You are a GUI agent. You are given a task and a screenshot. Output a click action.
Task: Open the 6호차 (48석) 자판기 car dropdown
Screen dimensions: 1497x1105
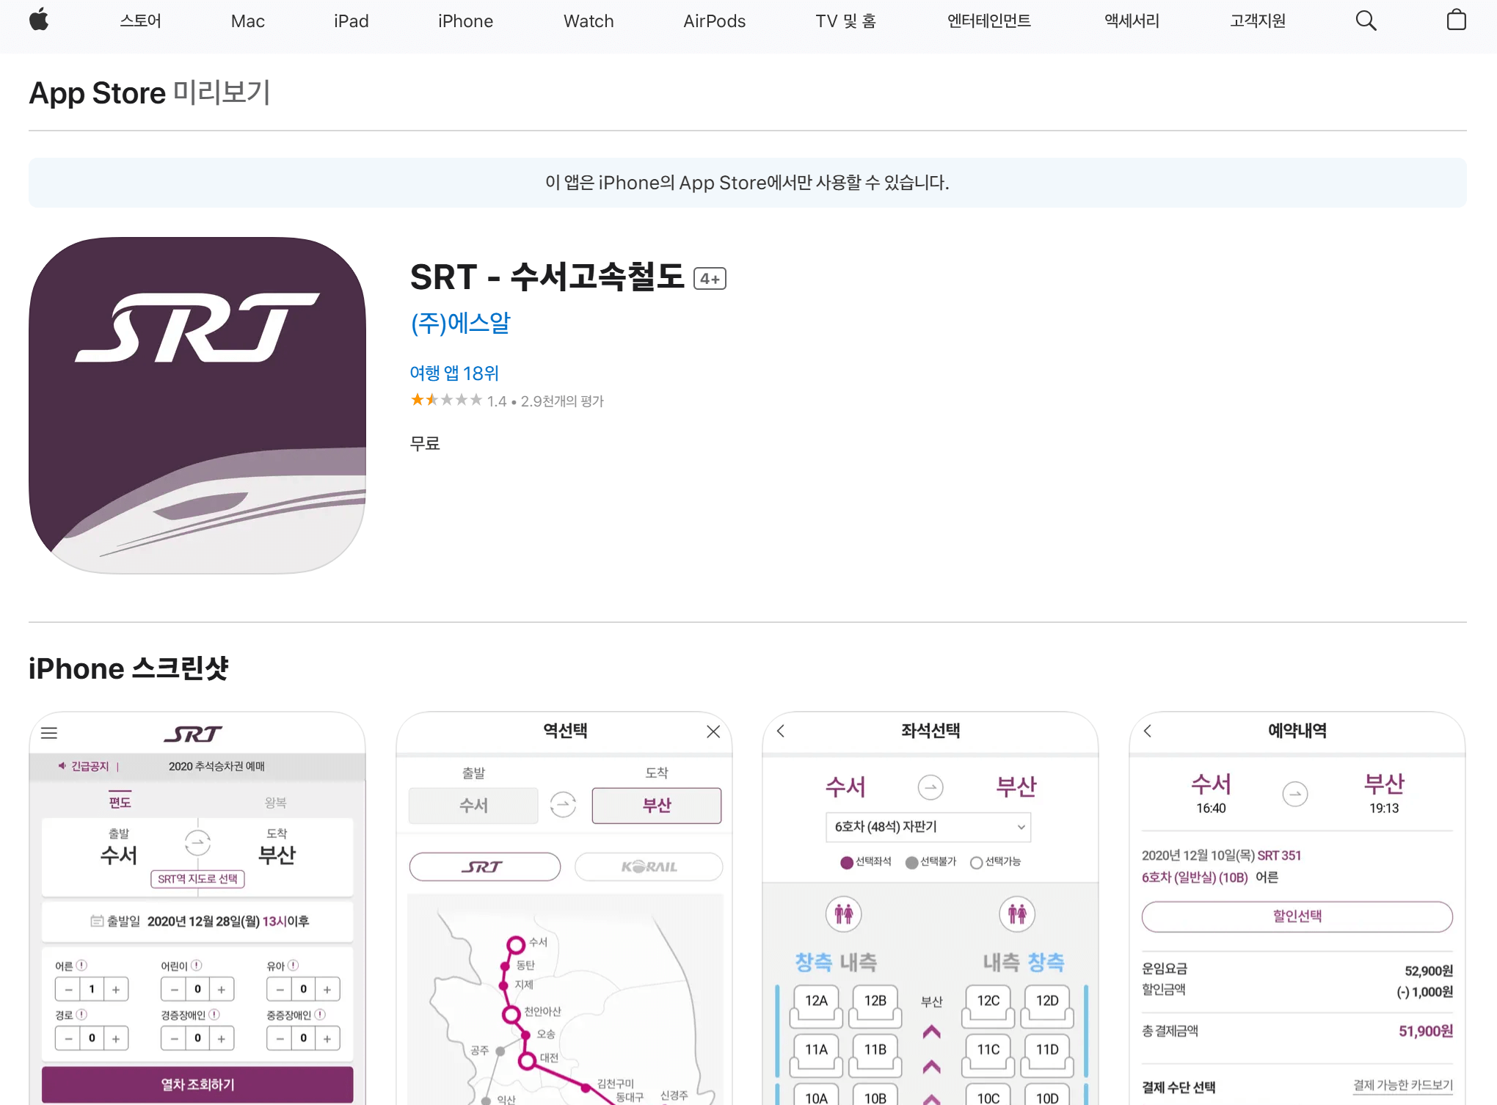click(928, 827)
